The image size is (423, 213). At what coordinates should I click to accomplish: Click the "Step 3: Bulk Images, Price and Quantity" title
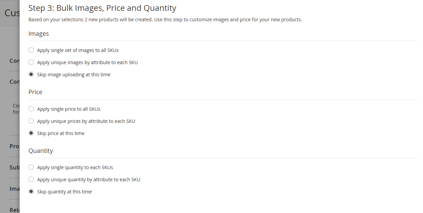102,8
